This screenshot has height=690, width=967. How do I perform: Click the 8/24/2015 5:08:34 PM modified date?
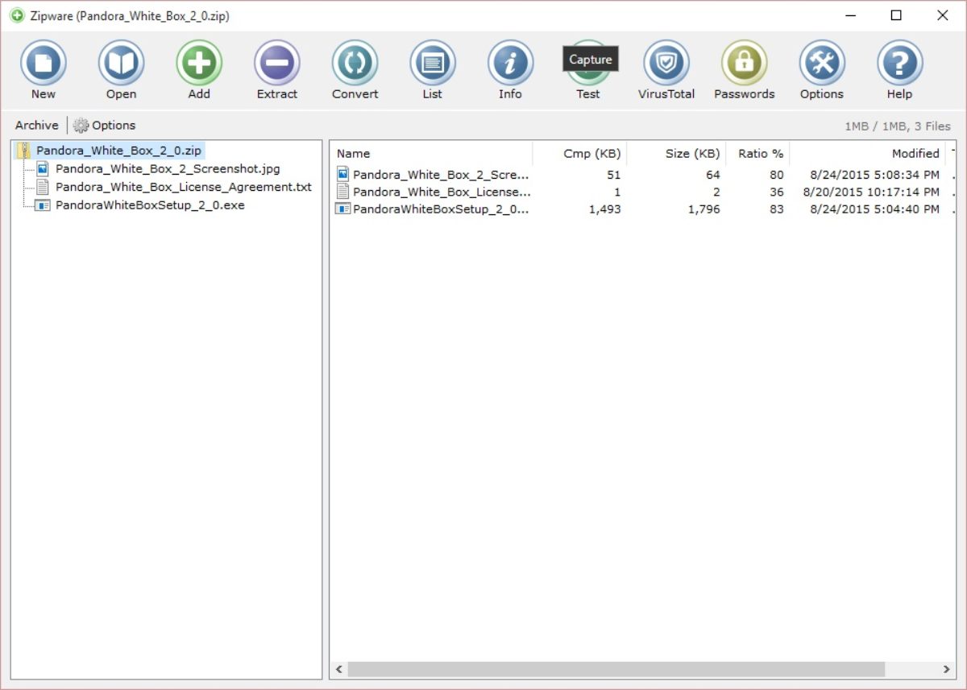(x=875, y=175)
